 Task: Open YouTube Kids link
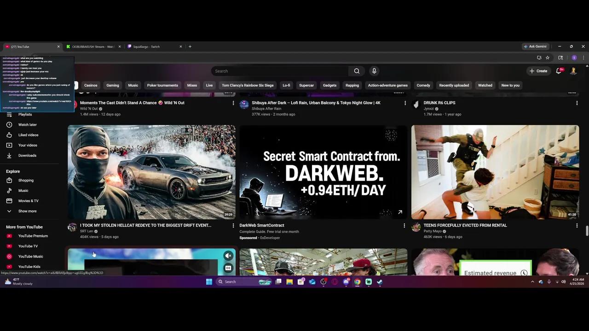[x=29, y=267]
